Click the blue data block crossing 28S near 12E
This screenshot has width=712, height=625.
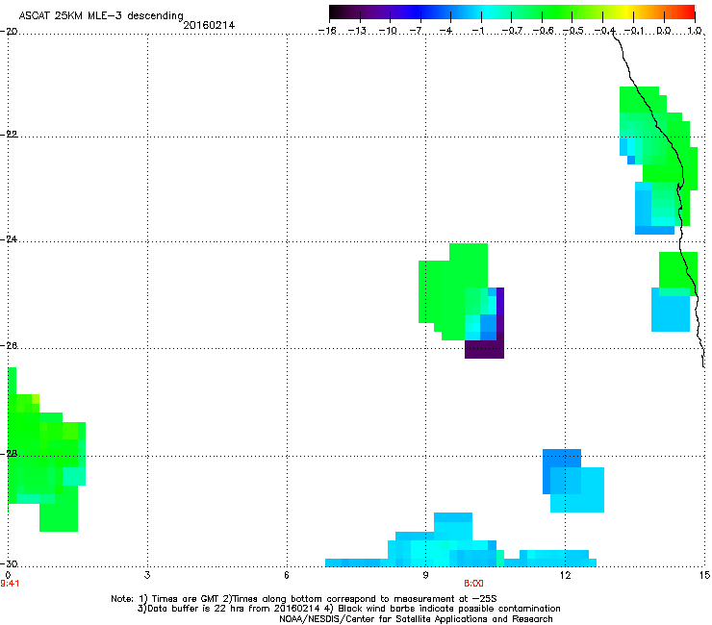(562, 459)
